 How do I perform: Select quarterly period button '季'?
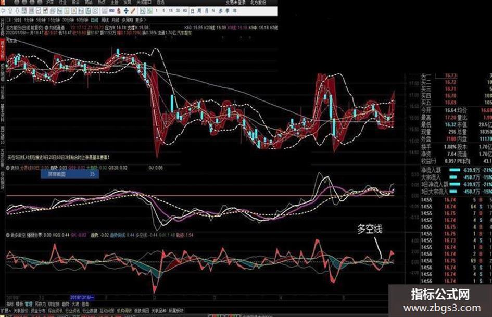click(x=228, y=11)
